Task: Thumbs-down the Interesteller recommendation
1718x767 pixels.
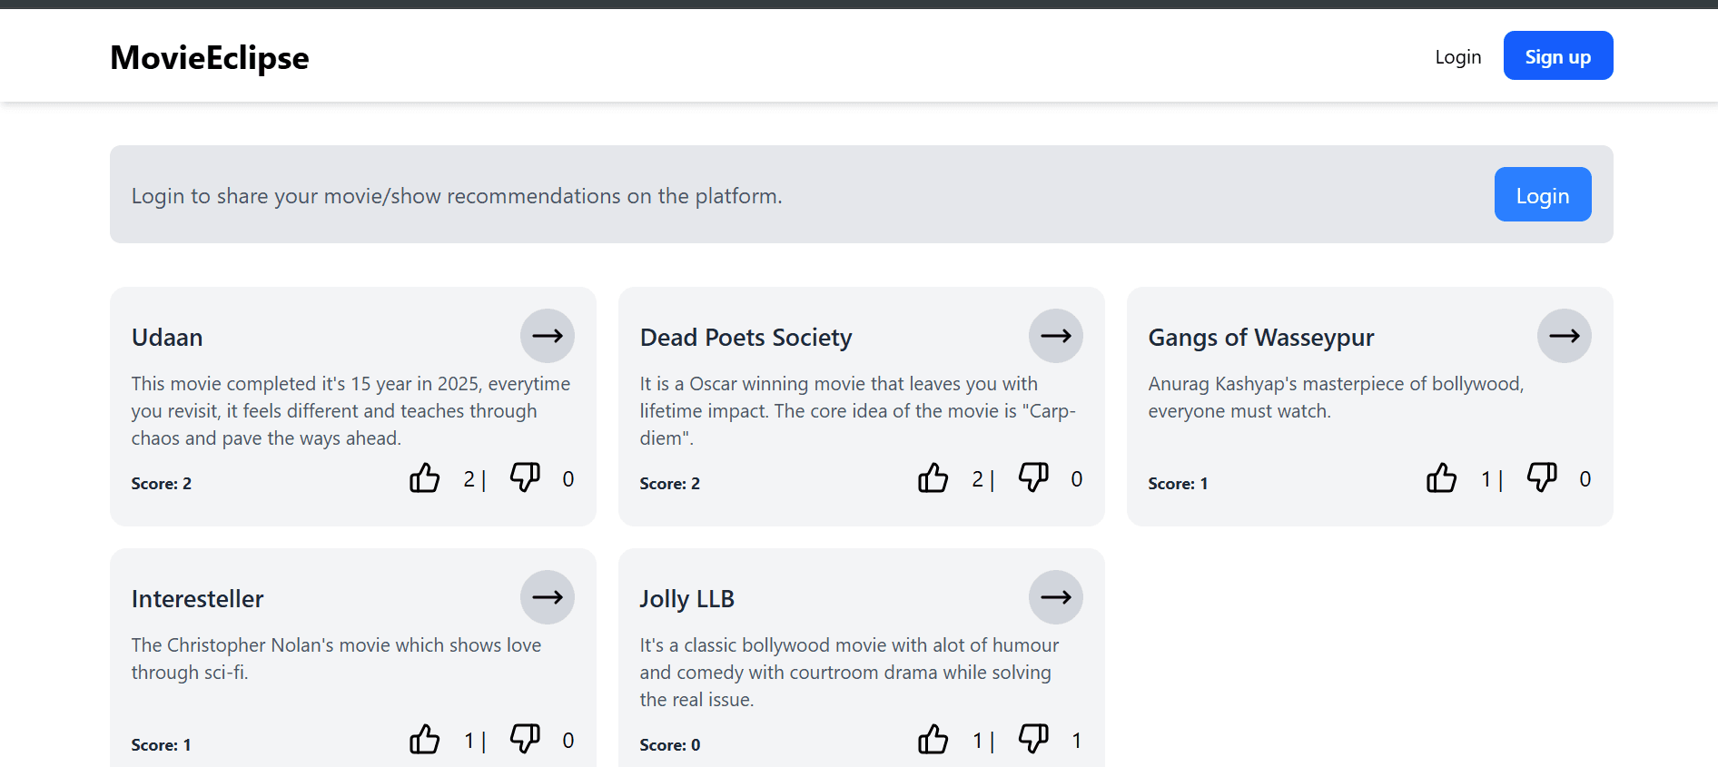Action: [525, 739]
